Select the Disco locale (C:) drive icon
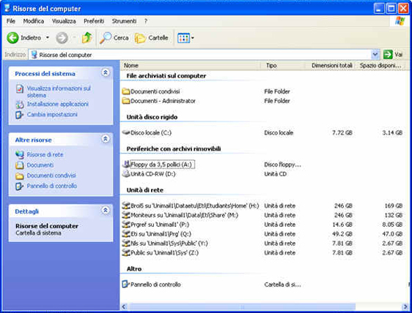The image size is (412, 313). (126, 132)
